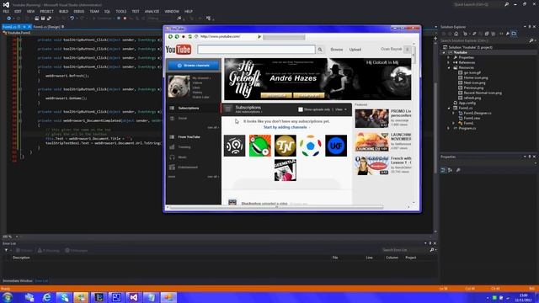
Task: Click the Browse link on YouTube
Action: (x=337, y=50)
